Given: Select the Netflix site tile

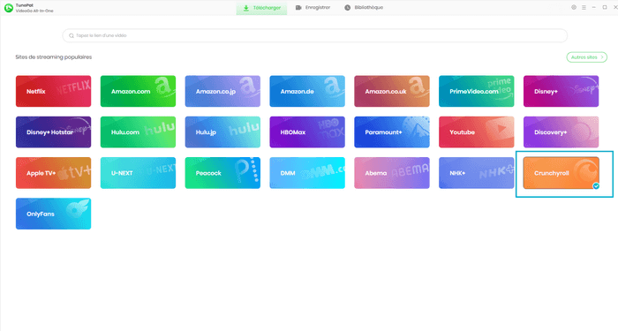Looking at the screenshot, I should (x=53, y=91).
